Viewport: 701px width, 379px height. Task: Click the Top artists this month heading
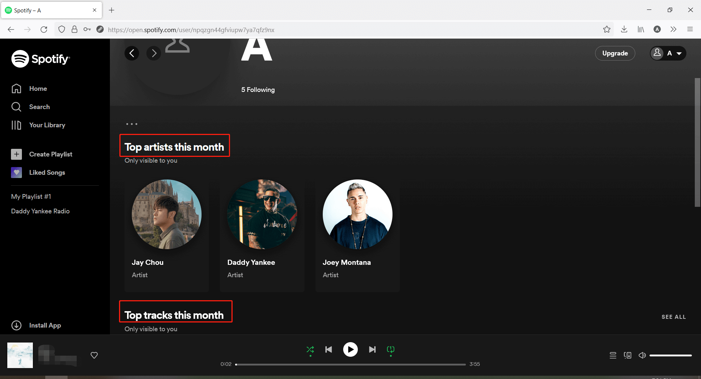tap(175, 147)
